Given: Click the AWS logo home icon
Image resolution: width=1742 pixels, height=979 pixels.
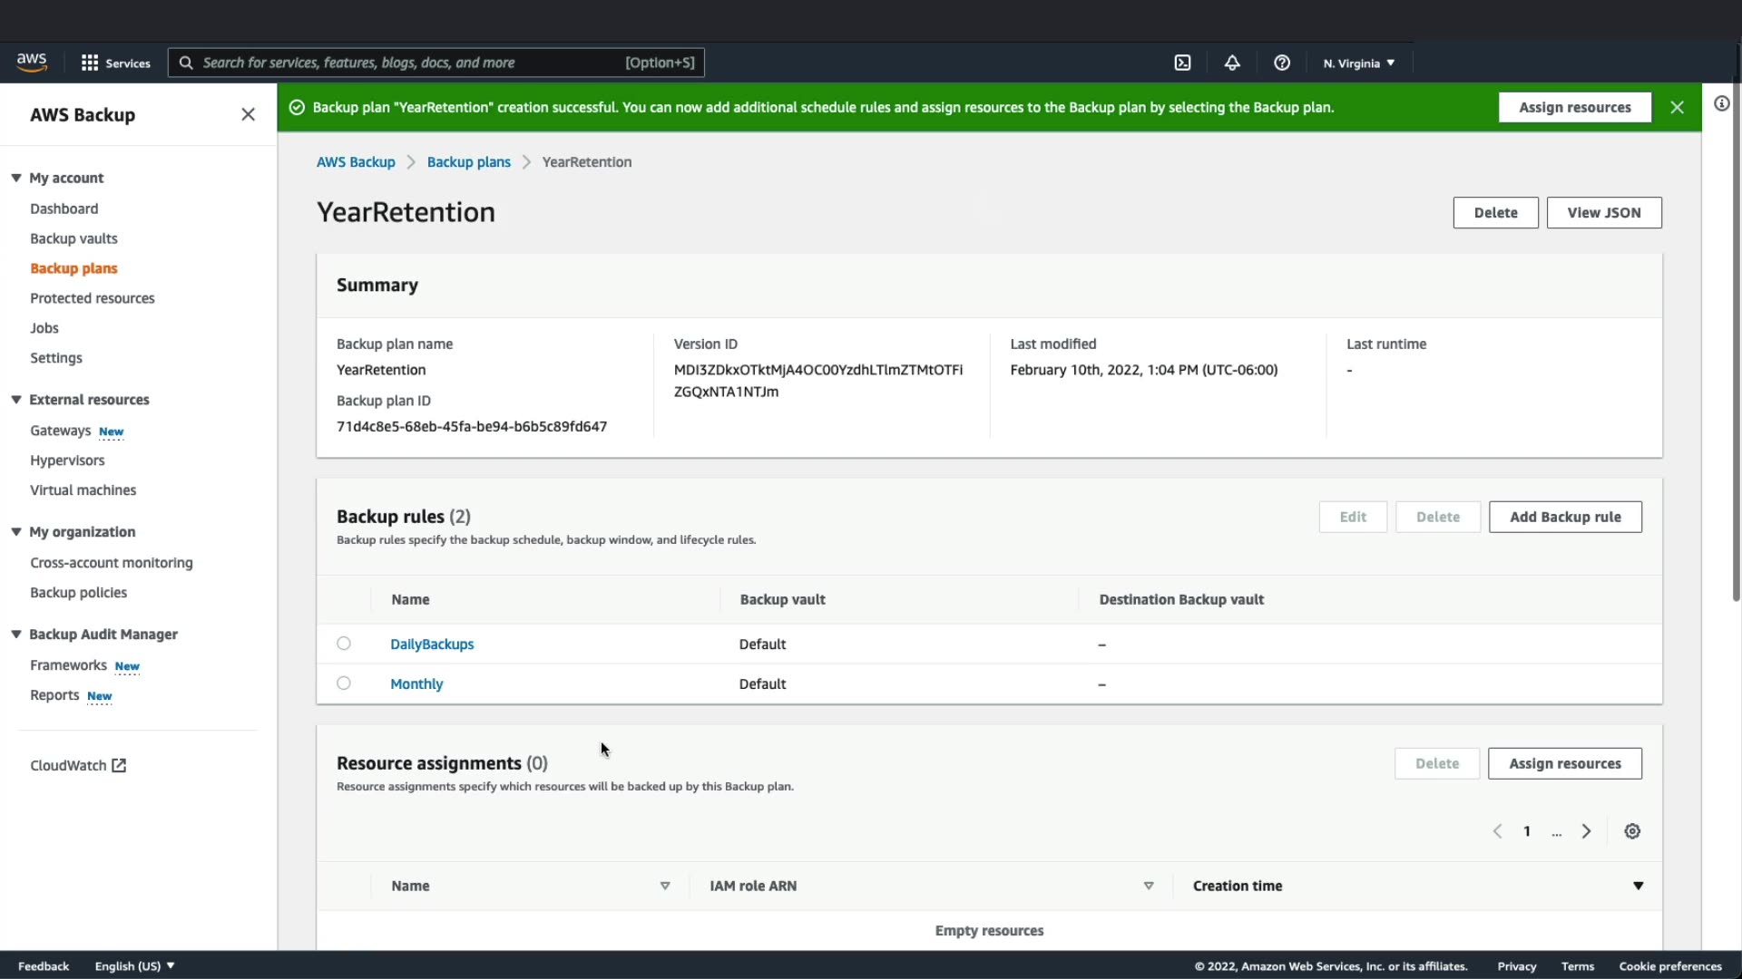Looking at the screenshot, I should click(32, 62).
